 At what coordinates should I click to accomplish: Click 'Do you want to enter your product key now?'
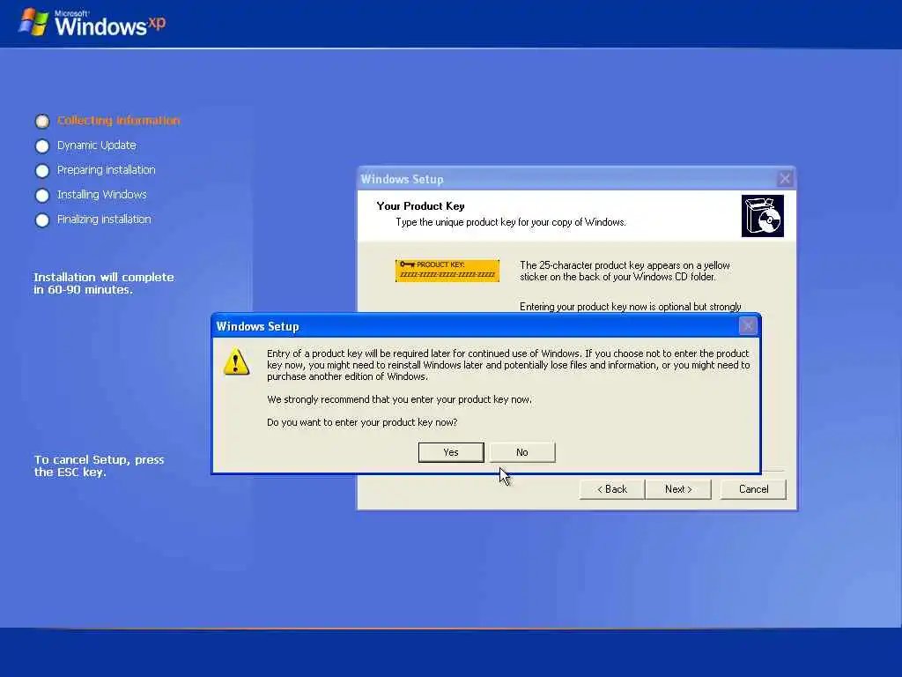(362, 422)
